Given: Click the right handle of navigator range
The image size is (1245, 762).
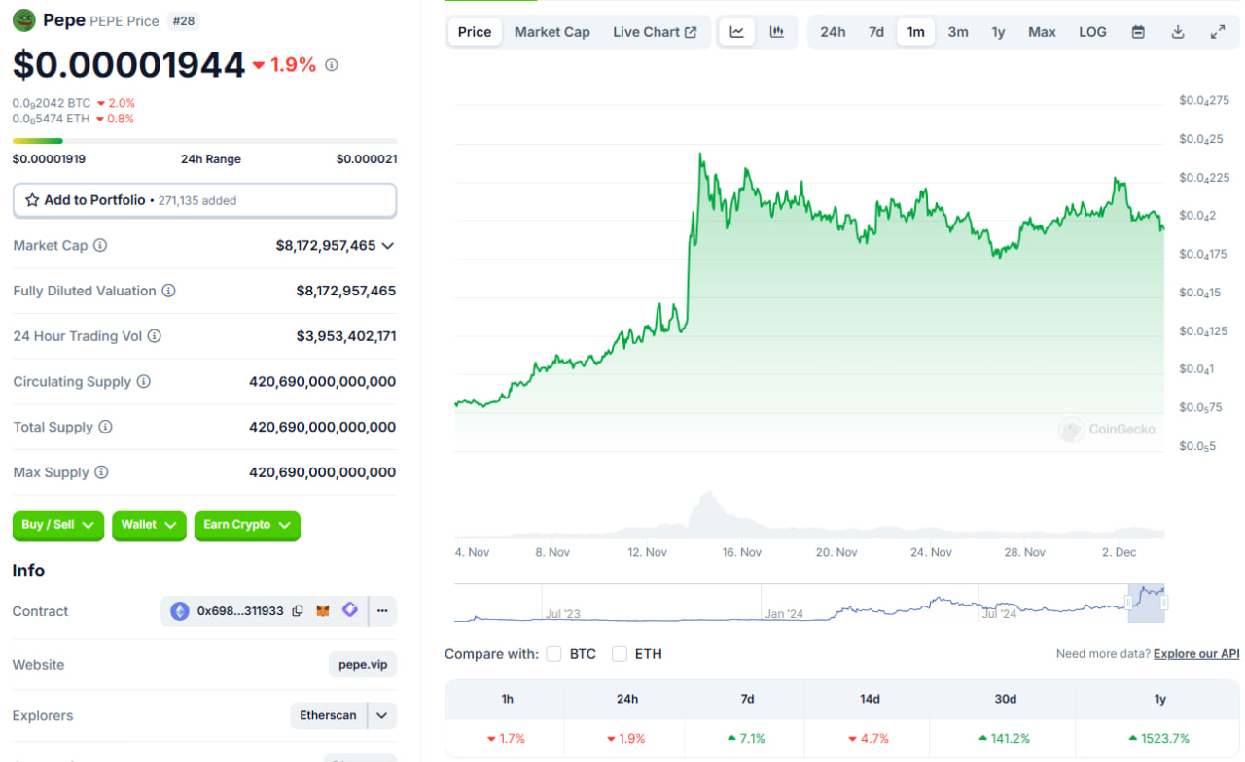Looking at the screenshot, I should [1163, 603].
